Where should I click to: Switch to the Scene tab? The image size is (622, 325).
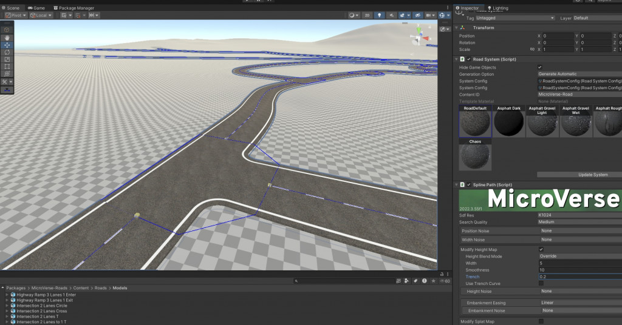click(x=11, y=8)
